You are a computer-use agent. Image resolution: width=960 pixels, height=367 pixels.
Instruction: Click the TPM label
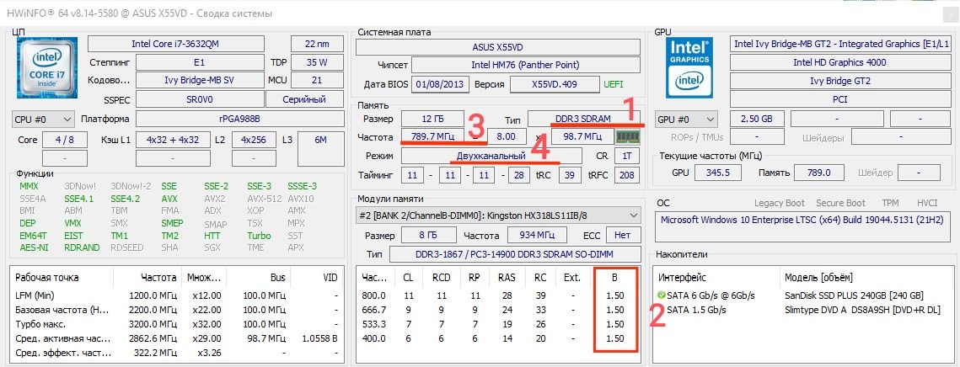[890, 203]
